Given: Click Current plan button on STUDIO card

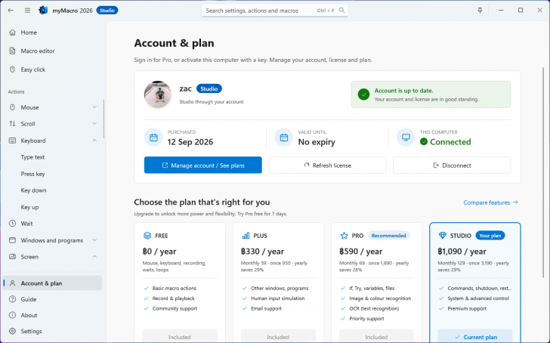Looking at the screenshot, I should tap(475, 337).
